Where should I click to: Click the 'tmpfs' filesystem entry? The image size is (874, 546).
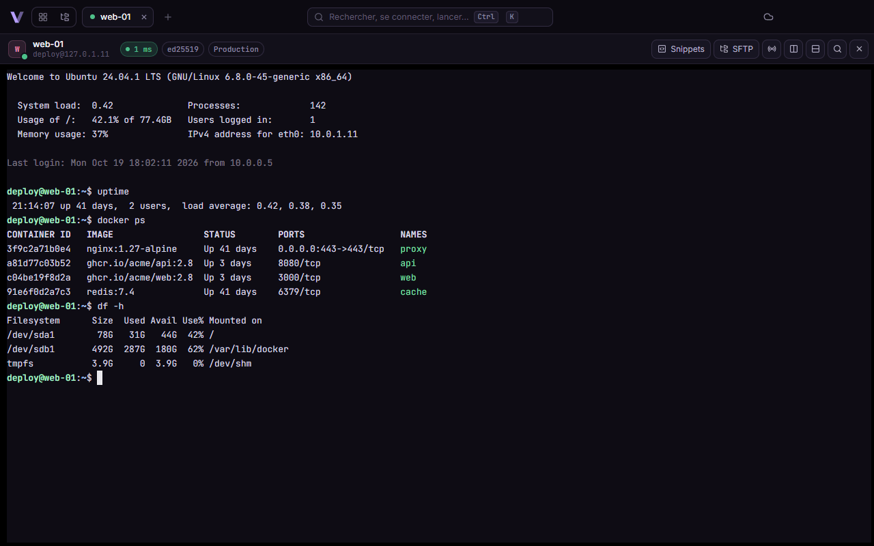tap(20, 364)
